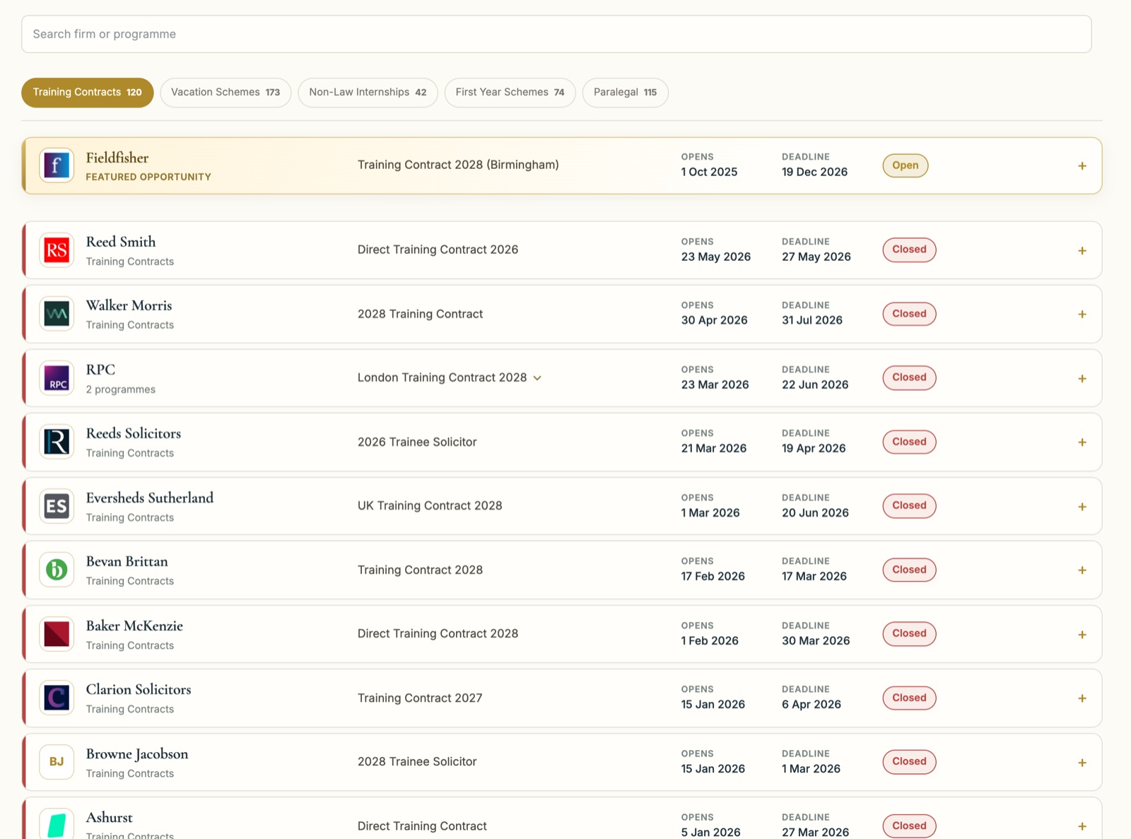
Task: Click the Walker Morris logo icon
Action: tap(57, 314)
